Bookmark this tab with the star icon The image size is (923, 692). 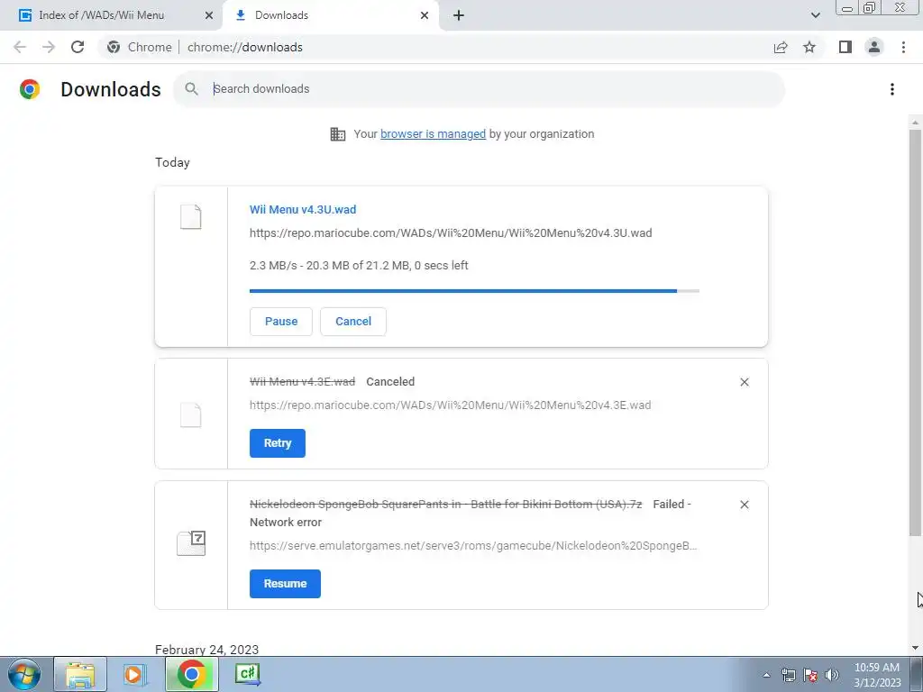tap(809, 47)
